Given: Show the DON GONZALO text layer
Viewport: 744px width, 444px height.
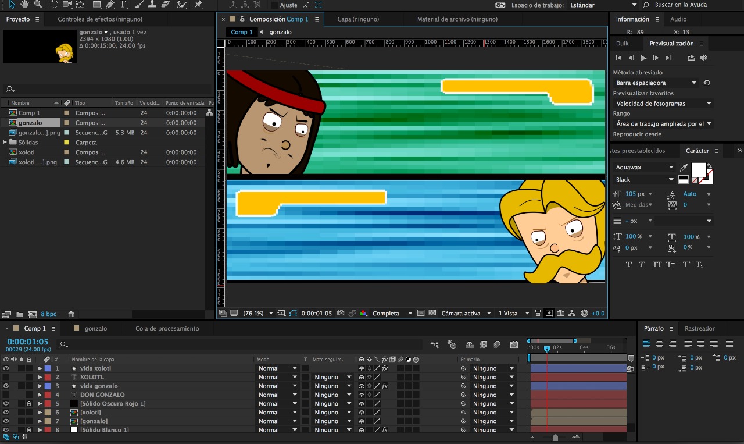Looking at the screenshot, I should [6, 395].
